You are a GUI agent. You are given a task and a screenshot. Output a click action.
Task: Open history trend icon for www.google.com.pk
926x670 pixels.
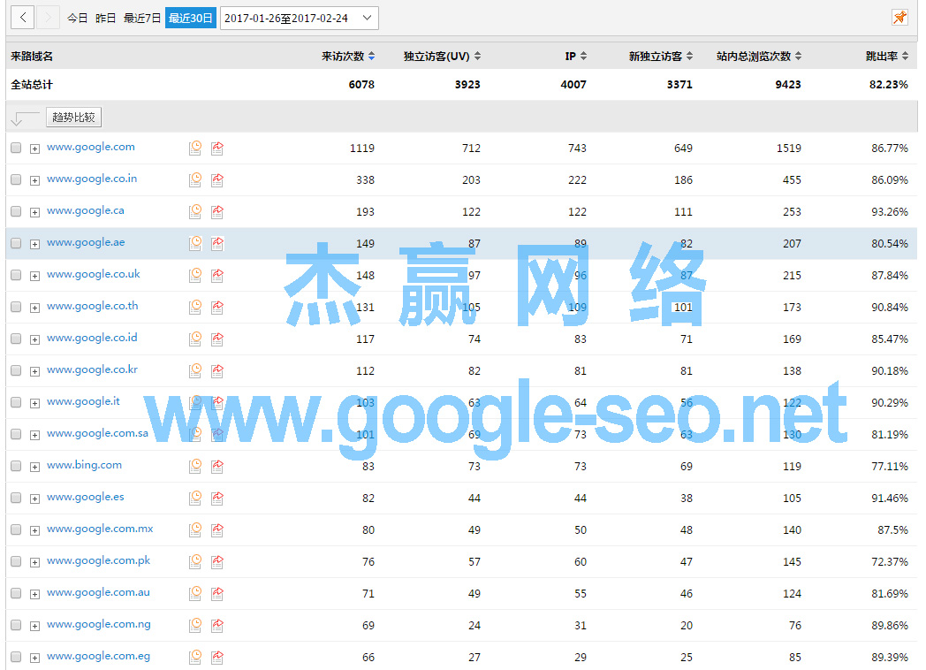click(195, 562)
